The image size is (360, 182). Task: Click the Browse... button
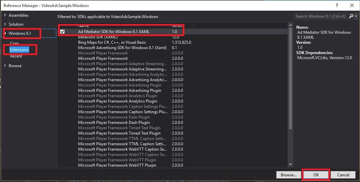tap(289, 175)
